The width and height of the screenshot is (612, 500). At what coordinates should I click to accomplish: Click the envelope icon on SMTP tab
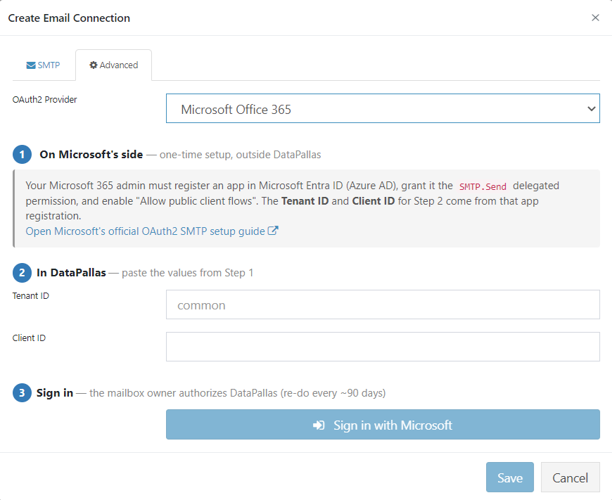click(31, 65)
